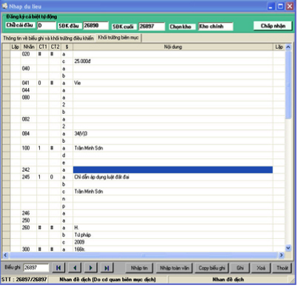Click the Thoát exit button

pyautogui.click(x=282, y=268)
